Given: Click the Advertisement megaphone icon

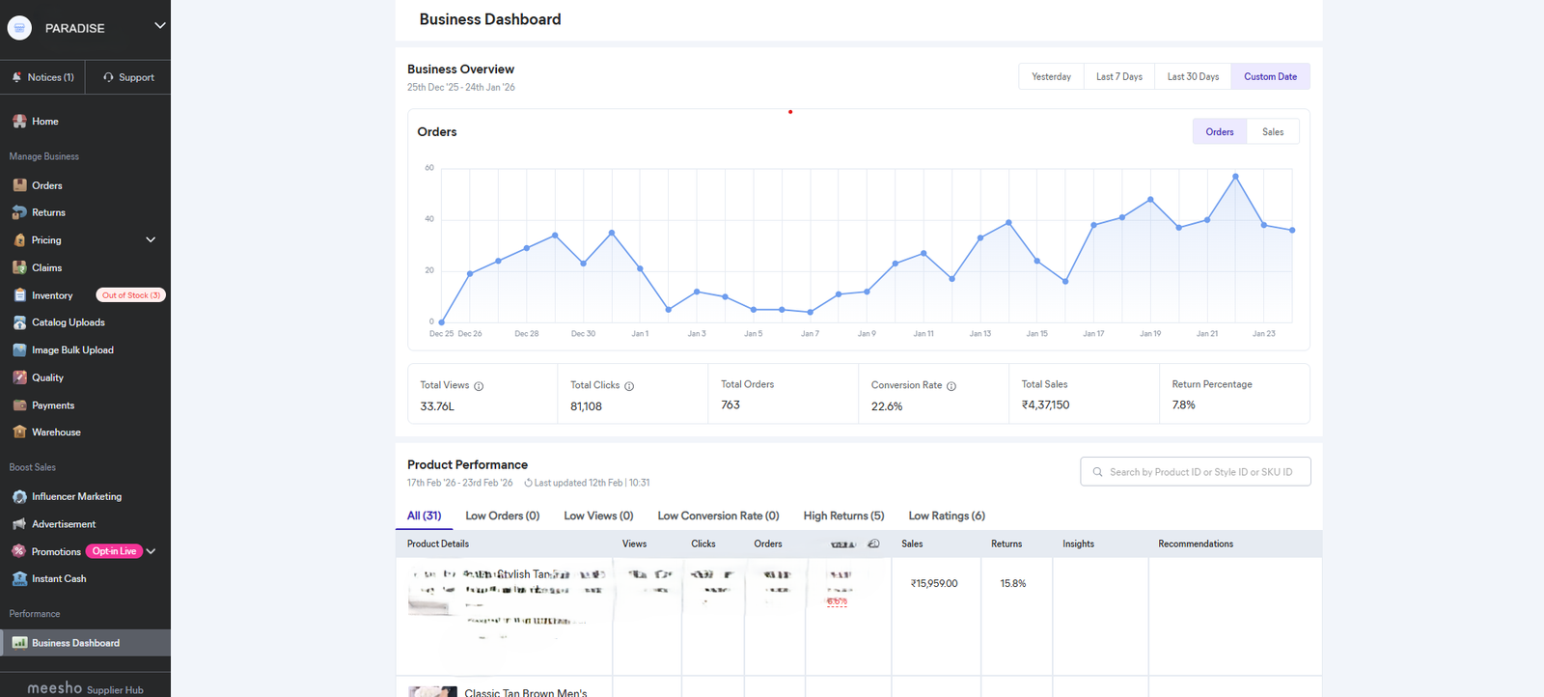Looking at the screenshot, I should [x=19, y=524].
